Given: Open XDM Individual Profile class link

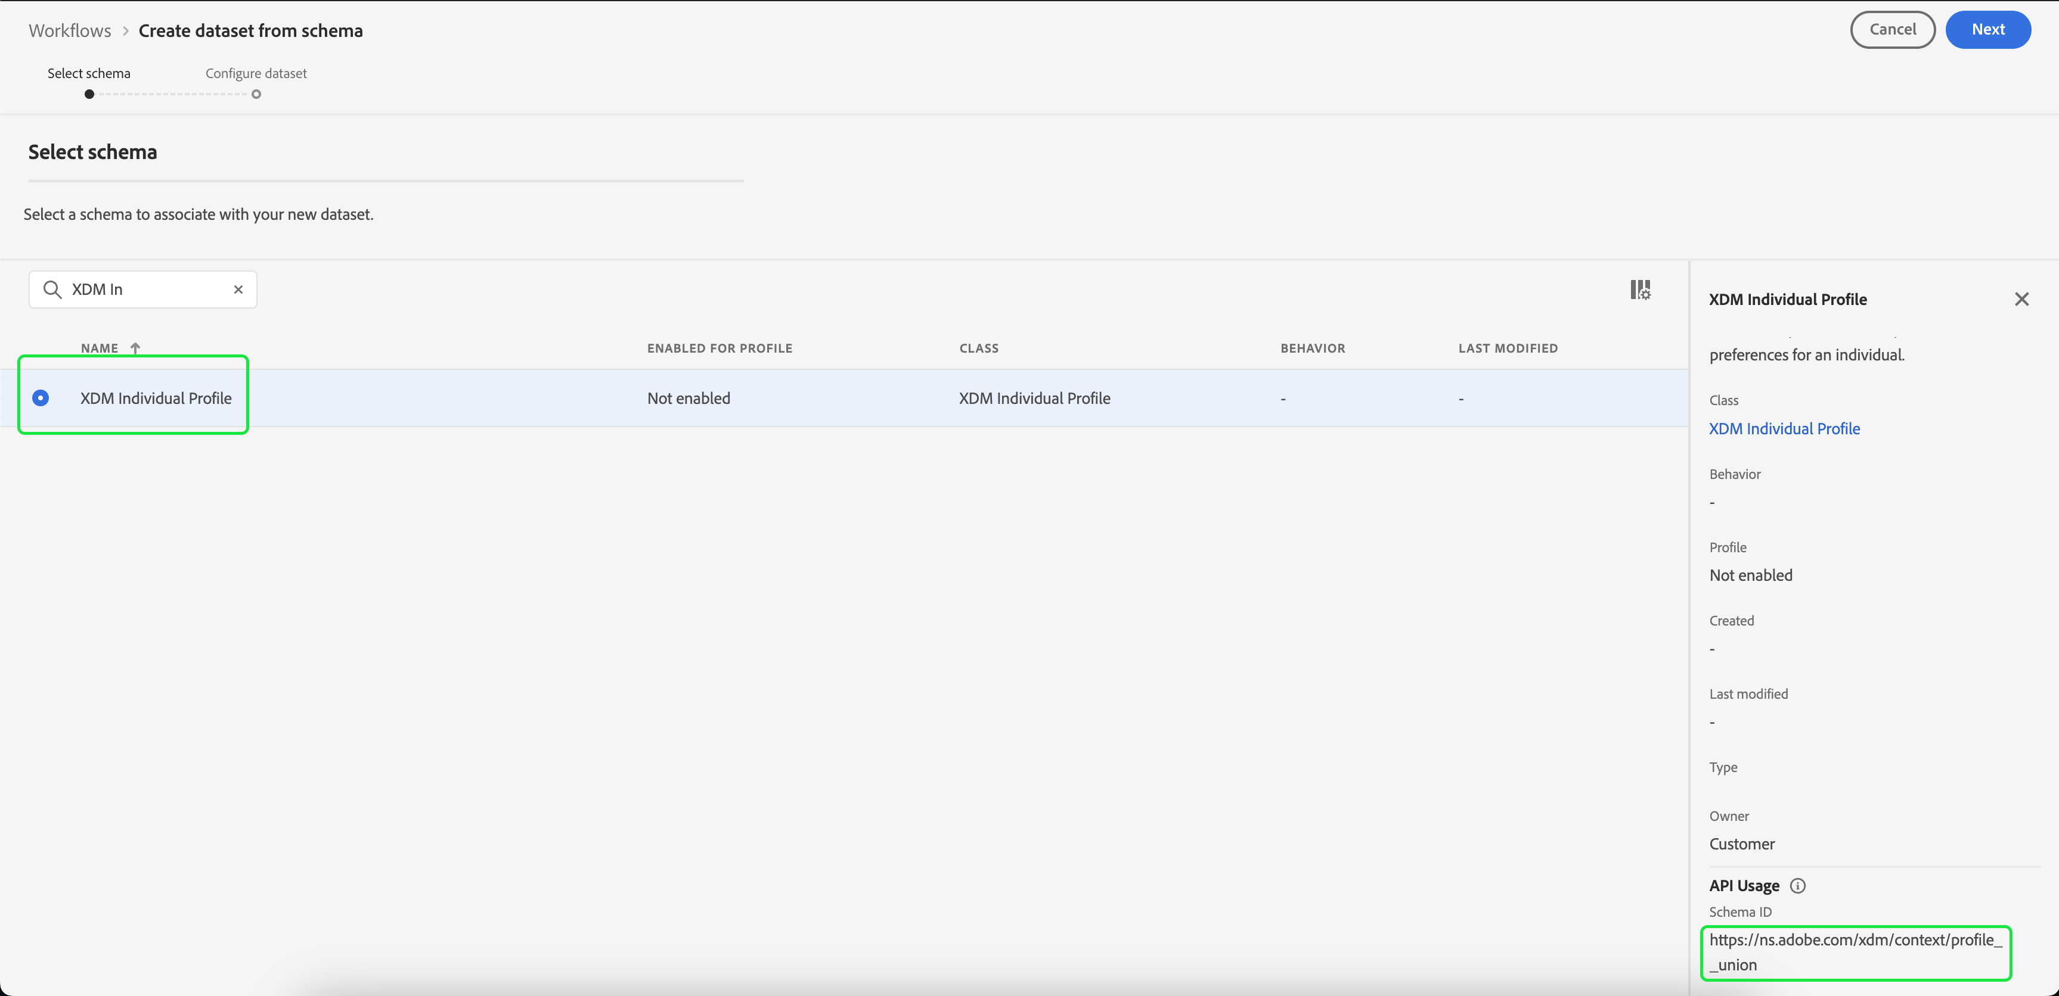Looking at the screenshot, I should [x=1784, y=429].
